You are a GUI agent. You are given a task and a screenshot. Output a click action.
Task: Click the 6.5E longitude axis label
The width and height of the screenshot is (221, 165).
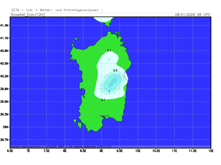tap(10, 151)
